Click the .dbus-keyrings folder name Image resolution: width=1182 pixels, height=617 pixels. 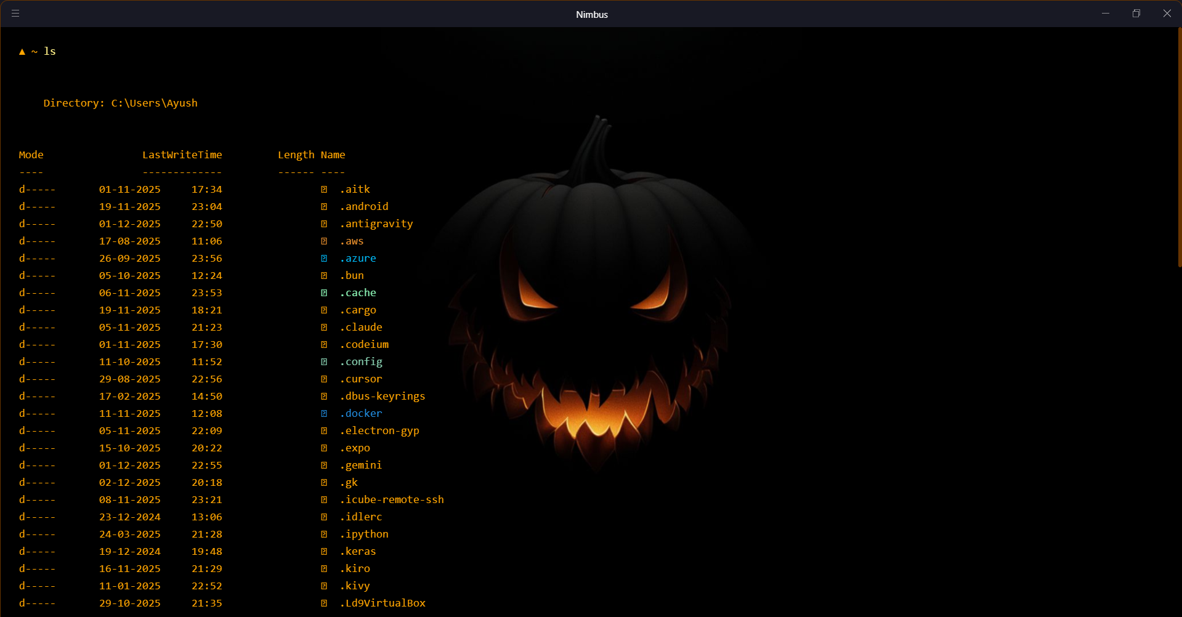pos(383,397)
